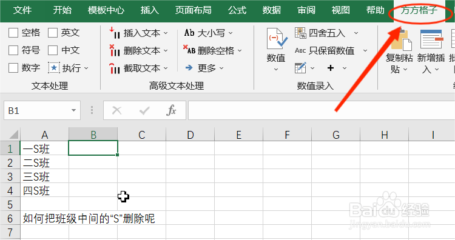Image resolution: width=455 pixels, height=240 pixels.
Task: Click cell with 如何把班级中间的“S”删除呢
Action: click(x=89, y=218)
